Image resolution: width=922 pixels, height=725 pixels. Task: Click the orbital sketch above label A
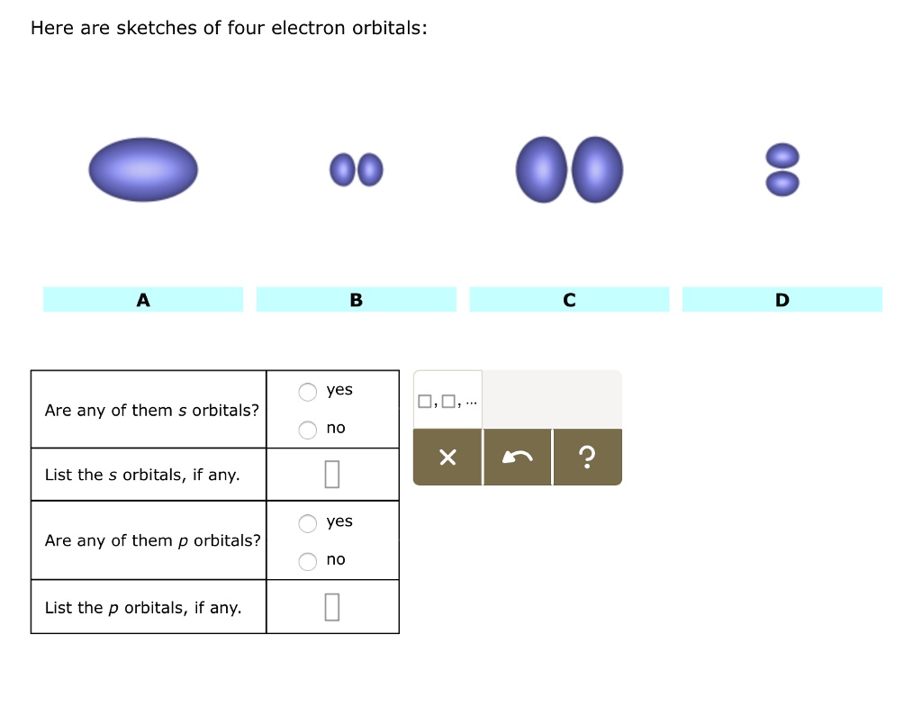click(x=143, y=168)
